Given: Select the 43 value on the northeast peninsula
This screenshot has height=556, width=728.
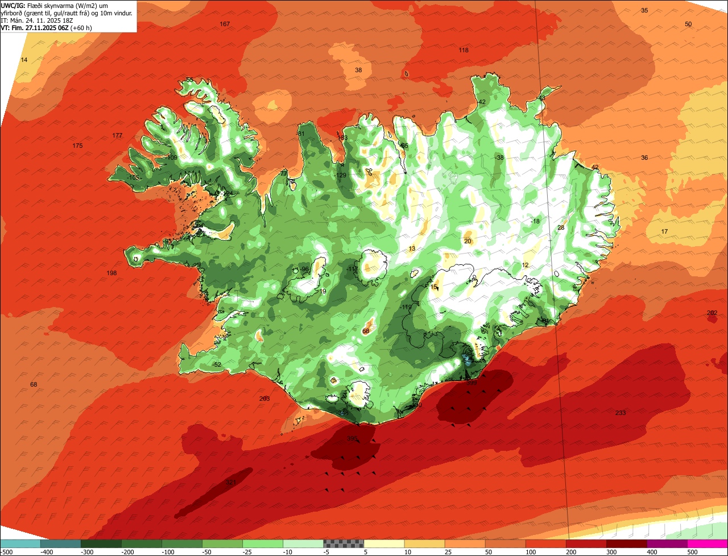Looking at the screenshot, I should tap(541, 98).
